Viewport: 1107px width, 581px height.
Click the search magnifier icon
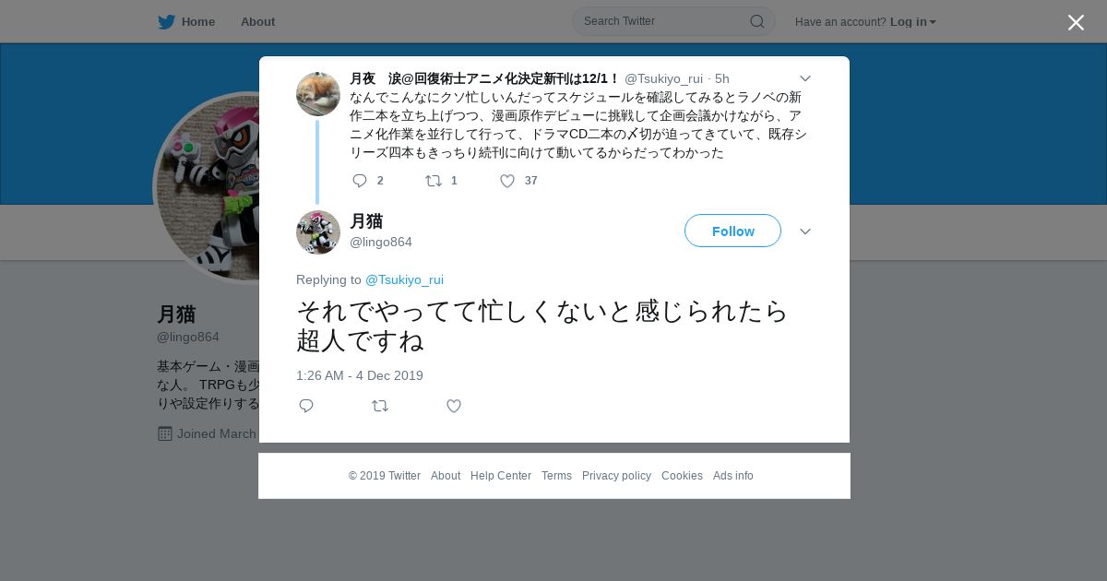tap(756, 21)
